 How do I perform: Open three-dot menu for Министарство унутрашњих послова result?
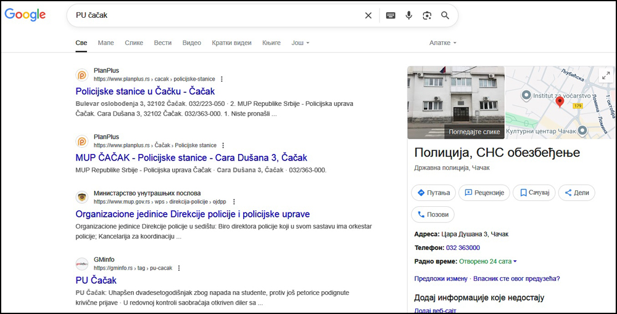pos(234,202)
